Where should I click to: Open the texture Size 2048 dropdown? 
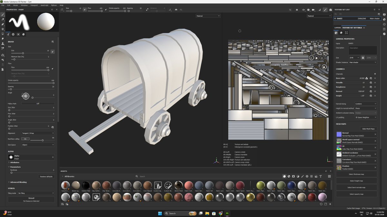pyautogui.click(x=354, y=58)
